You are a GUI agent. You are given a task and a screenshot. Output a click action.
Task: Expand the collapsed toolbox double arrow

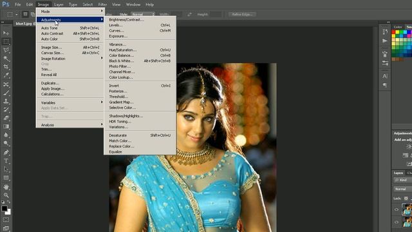[x=3, y=23]
